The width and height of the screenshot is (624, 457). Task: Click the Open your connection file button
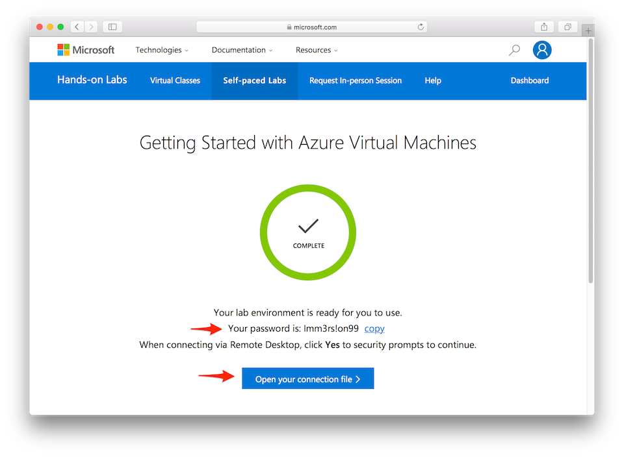(x=307, y=378)
